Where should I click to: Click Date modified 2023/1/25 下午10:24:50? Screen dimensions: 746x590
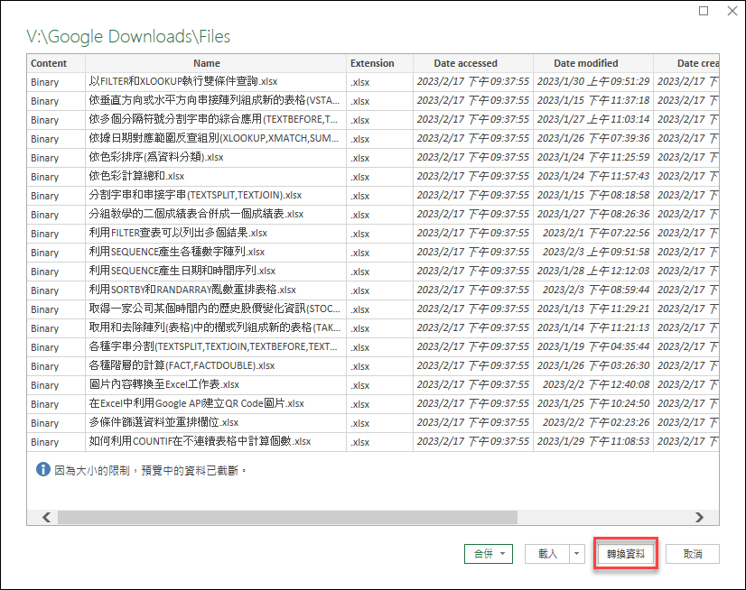(x=593, y=403)
